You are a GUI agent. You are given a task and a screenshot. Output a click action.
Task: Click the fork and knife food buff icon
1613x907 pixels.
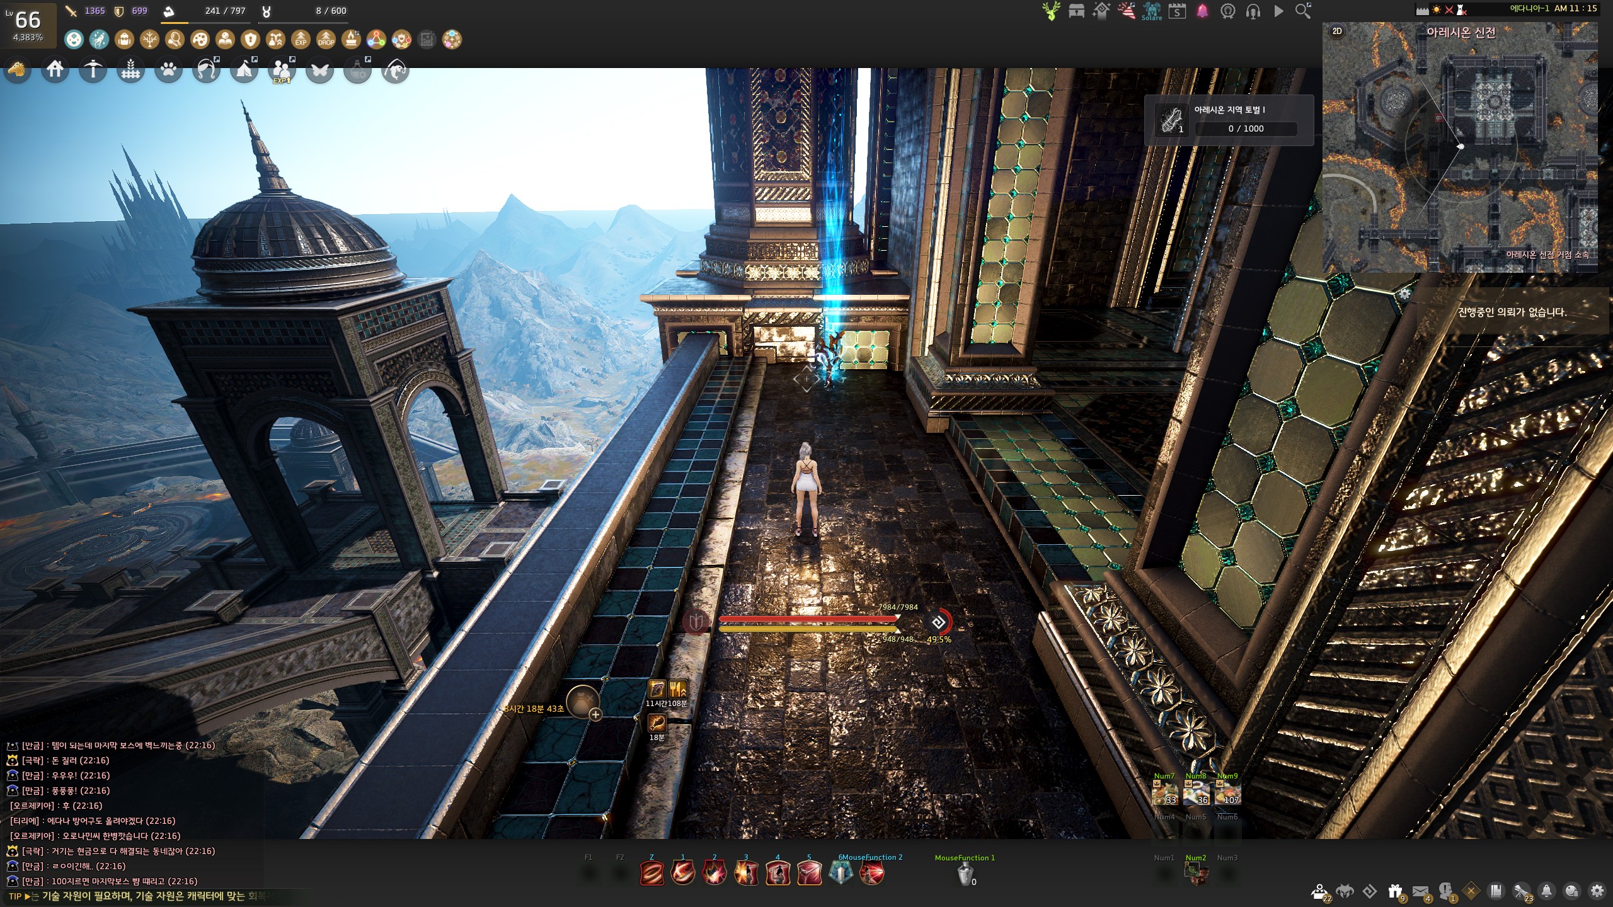coord(677,689)
